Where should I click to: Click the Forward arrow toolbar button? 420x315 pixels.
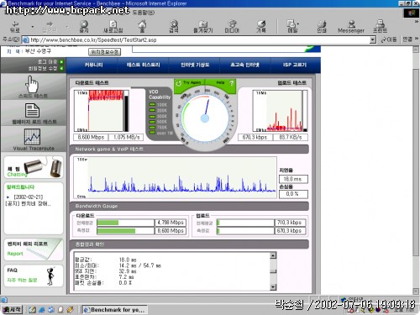(x=50, y=27)
